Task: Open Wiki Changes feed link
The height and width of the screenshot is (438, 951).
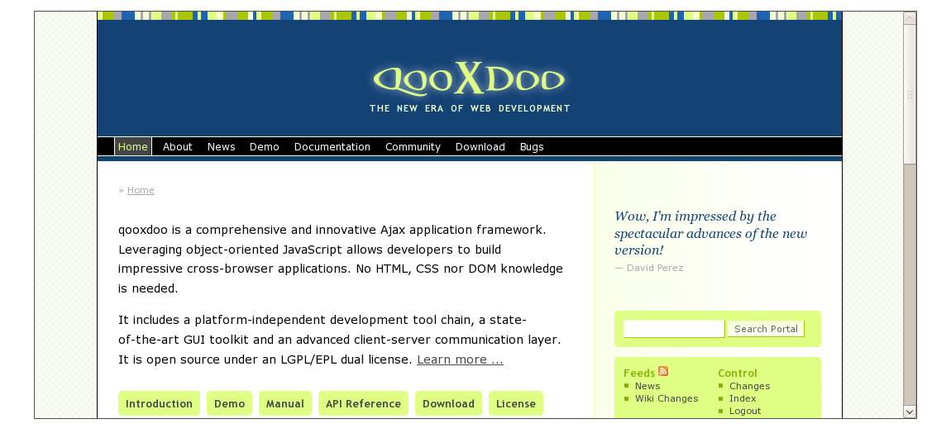Action: pyautogui.click(x=667, y=398)
